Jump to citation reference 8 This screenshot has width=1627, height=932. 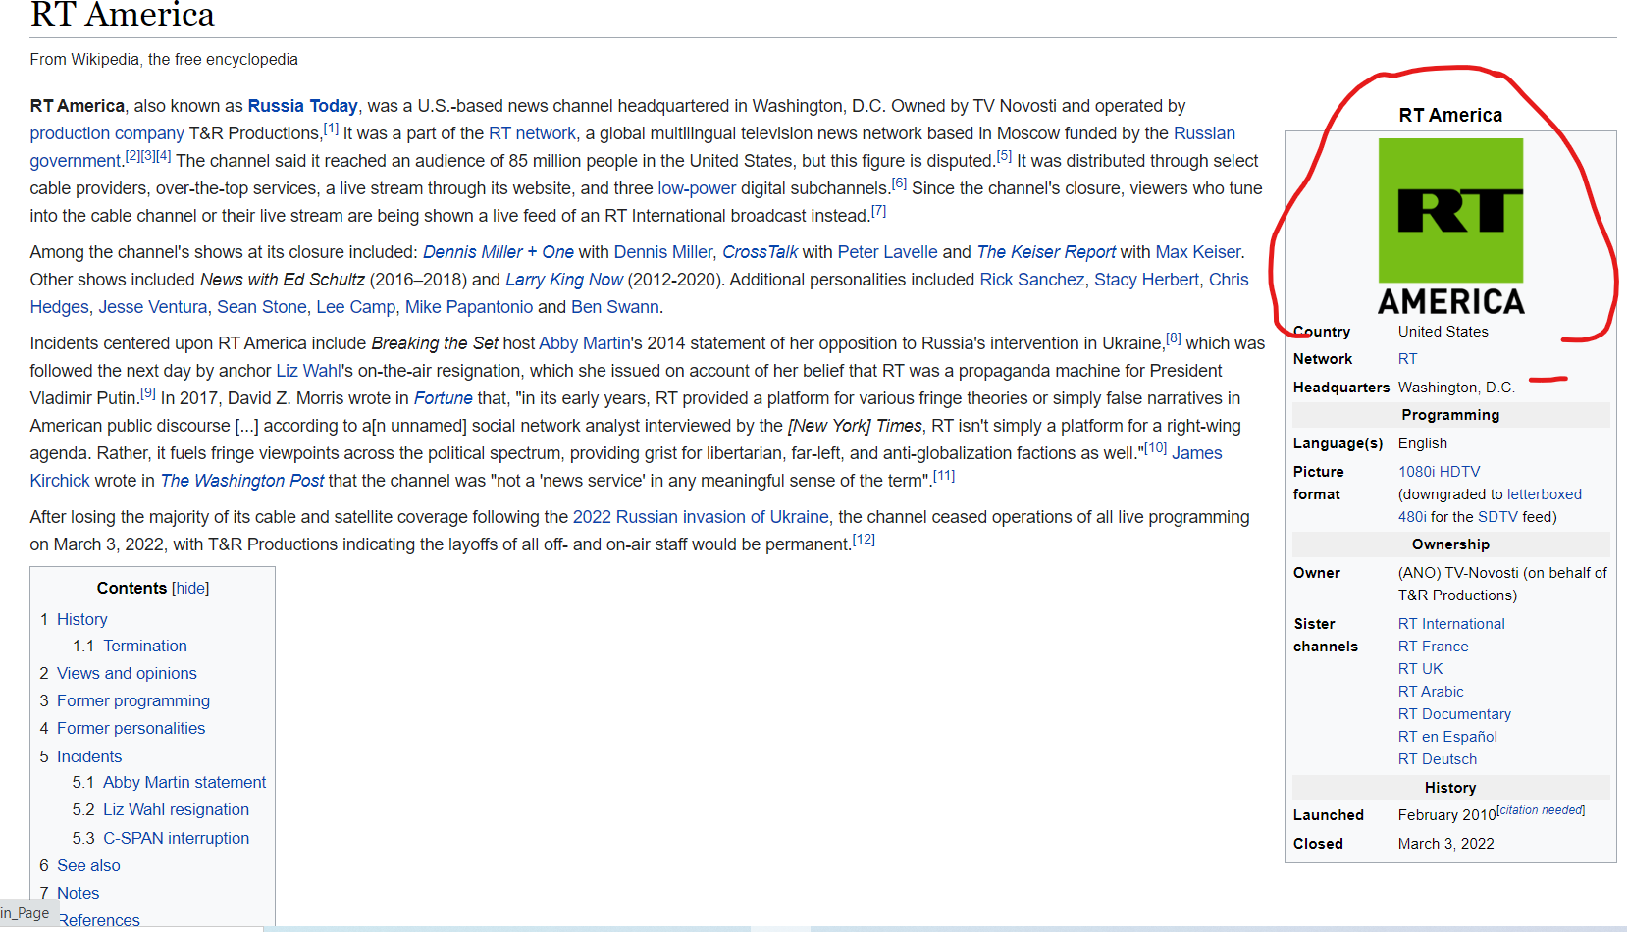pyautogui.click(x=1174, y=337)
